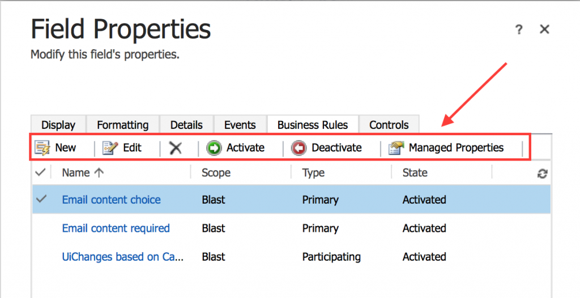Switch to the Display tab

(58, 125)
